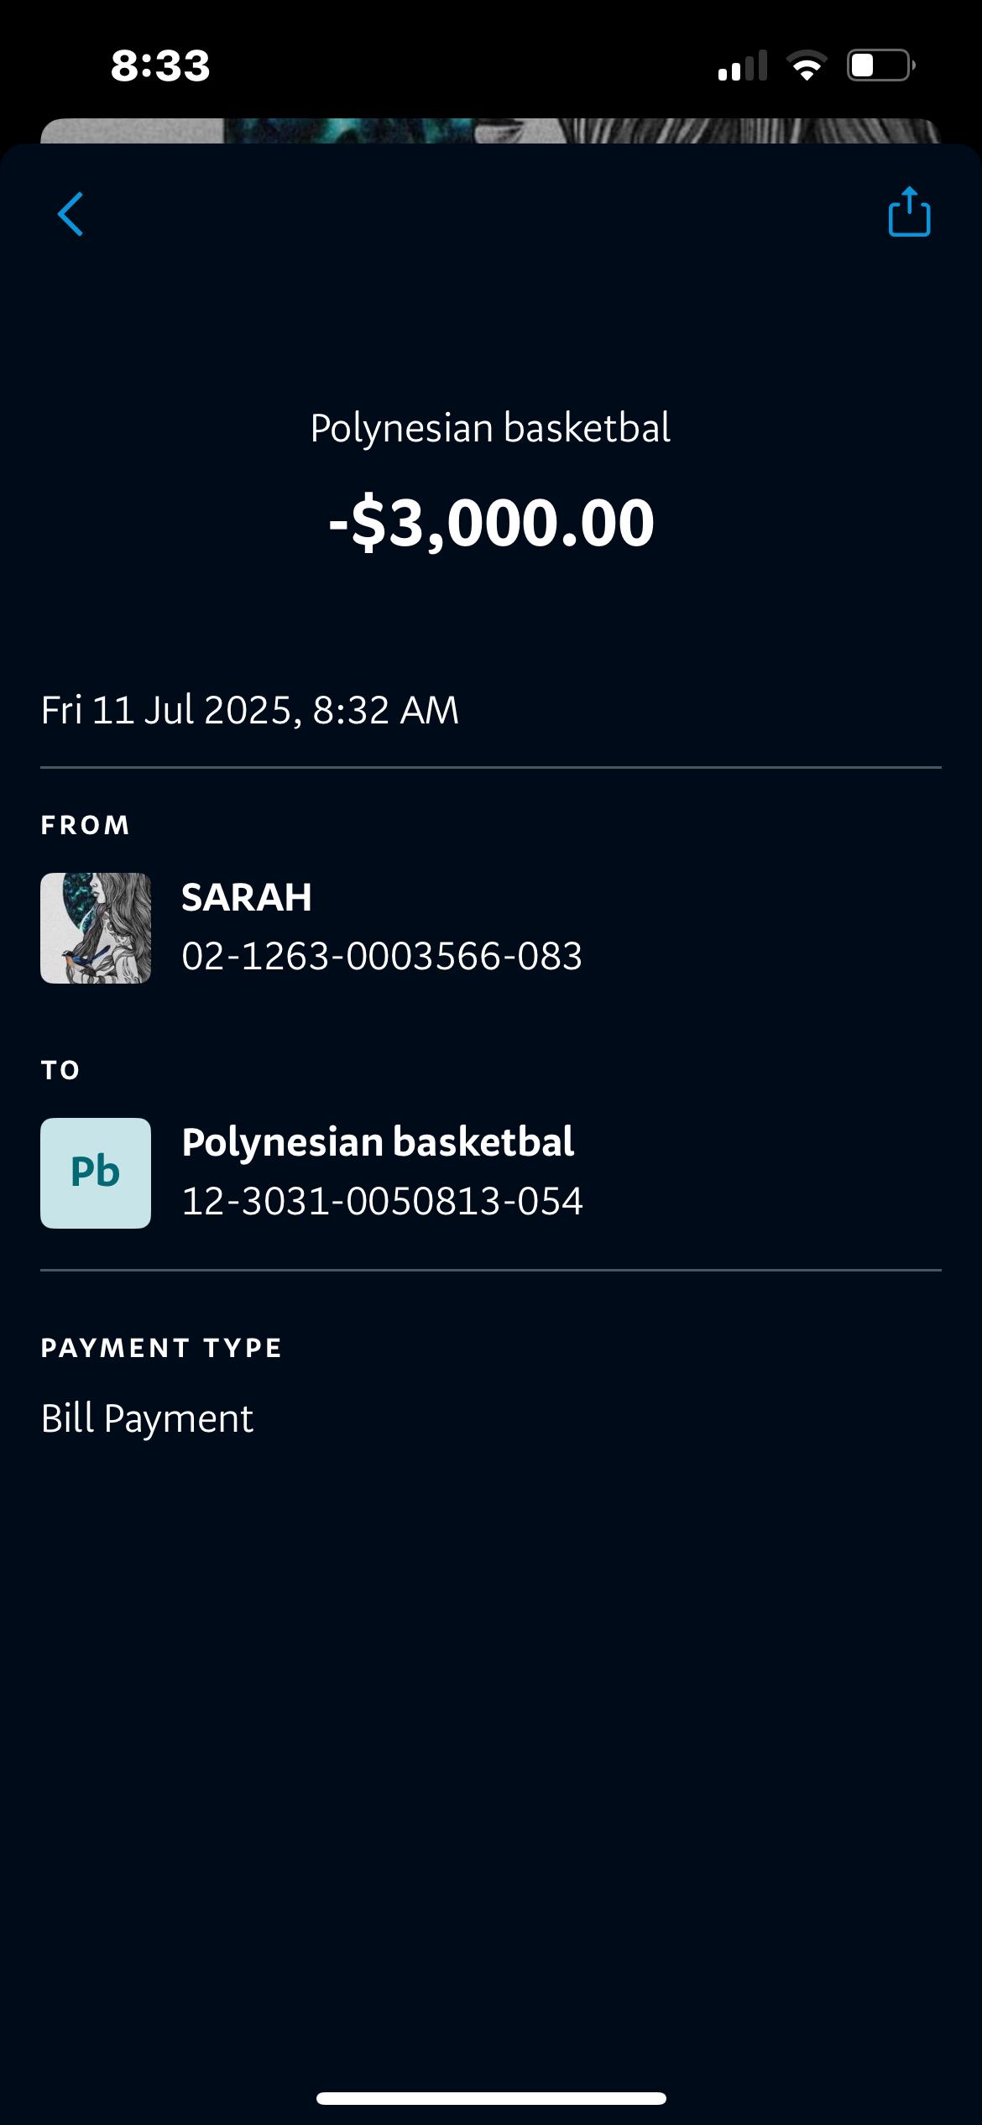Tap the Fri 11 Jul 2025 date
982x2125 pixels.
(249, 710)
